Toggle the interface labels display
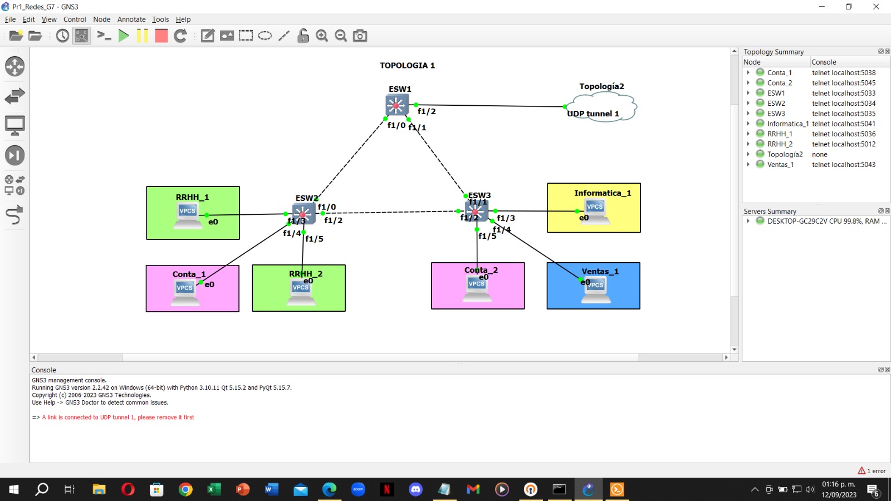891x501 pixels. click(x=81, y=35)
